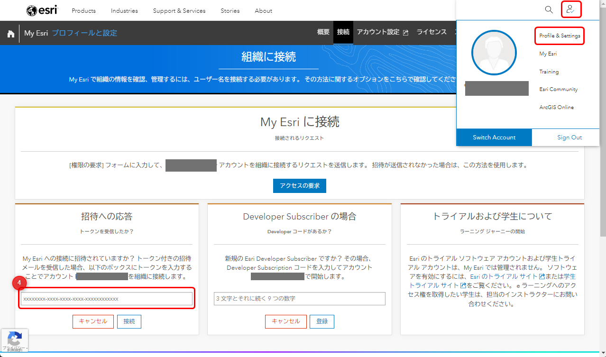
Task: Open Training from account menu
Action: pyautogui.click(x=549, y=72)
